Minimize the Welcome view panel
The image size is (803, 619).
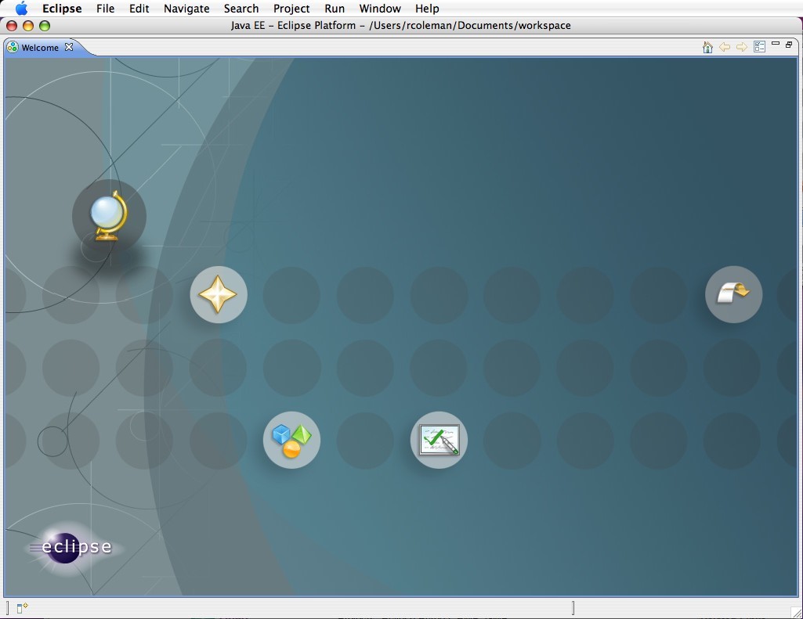point(776,45)
